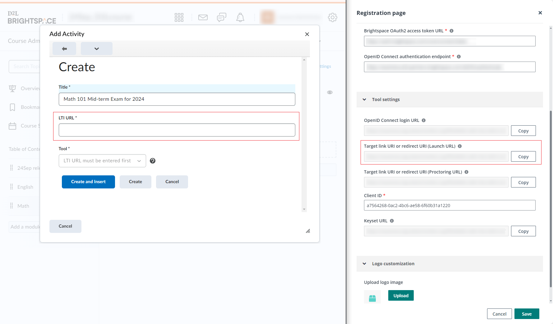Click the info icon beside Launch URL label
553x324 pixels.
coord(460,146)
